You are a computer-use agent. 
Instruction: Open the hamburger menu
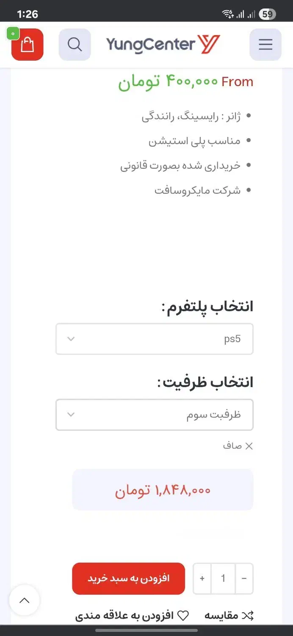[x=265, y=45]
